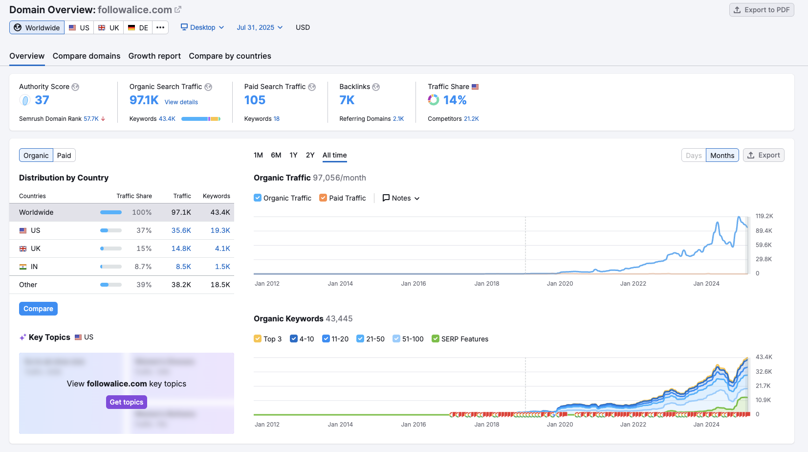Click the Worldwide row in country table
Image resolution: width=808 pixels, height=452 pixels.
pos(122,212)
